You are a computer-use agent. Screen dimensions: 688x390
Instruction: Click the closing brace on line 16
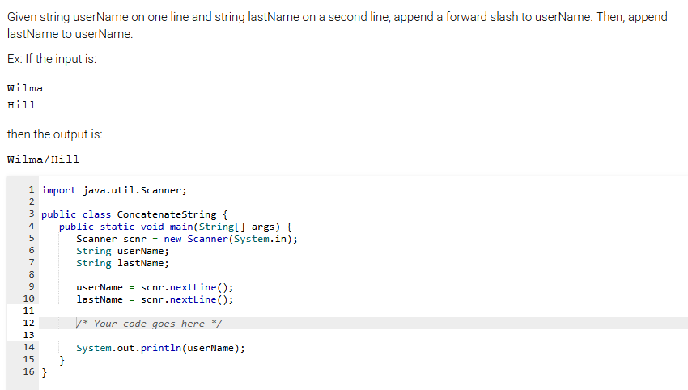coord(44,372)
